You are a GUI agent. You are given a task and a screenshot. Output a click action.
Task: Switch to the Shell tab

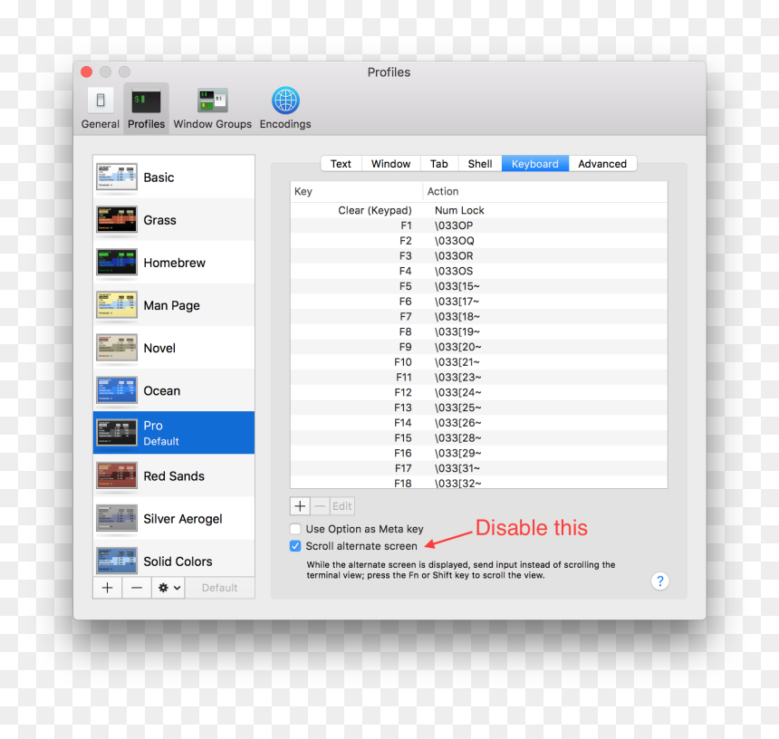pyautogui.click(x=480, y=164)
